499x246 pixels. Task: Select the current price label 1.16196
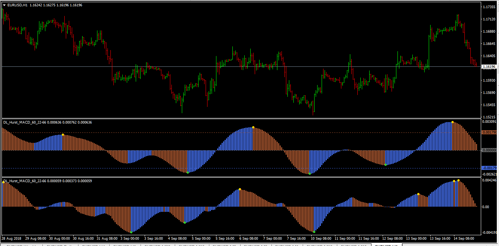[x=489, y=67]
